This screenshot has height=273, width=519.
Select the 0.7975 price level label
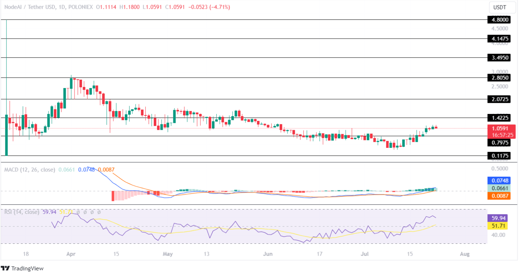point(499,143)
